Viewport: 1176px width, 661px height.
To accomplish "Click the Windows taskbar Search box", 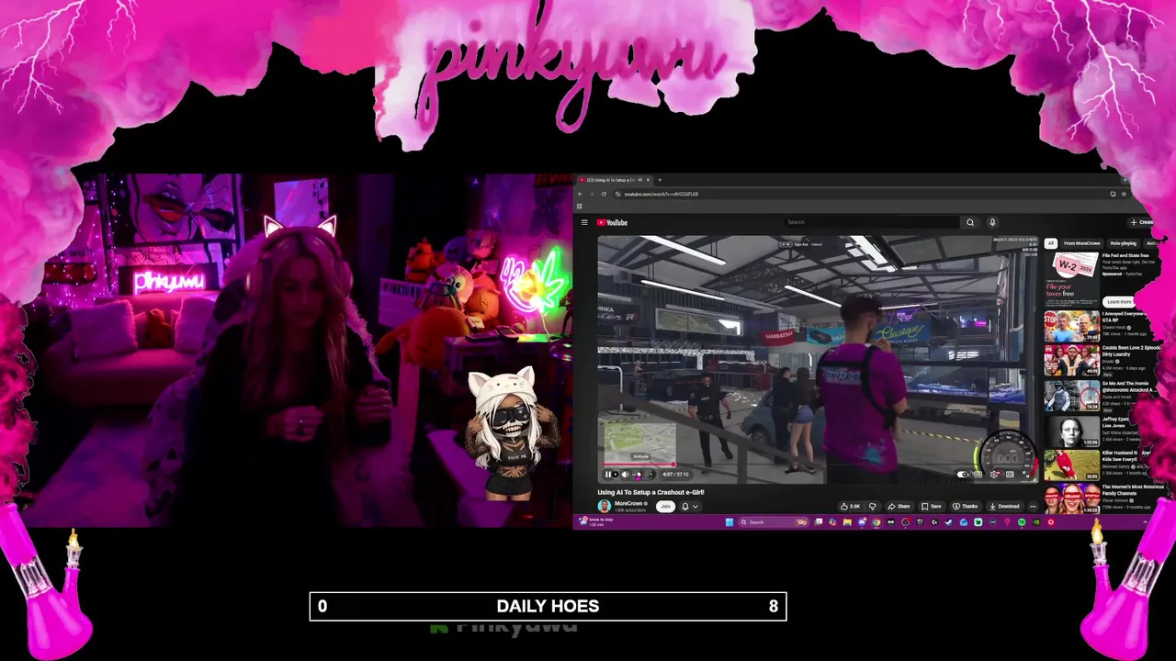I will pyautogui.click(x=774, y=522).
